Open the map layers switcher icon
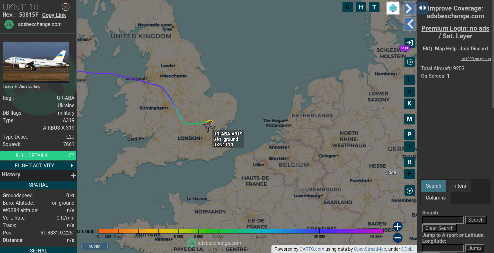 (x=393, y=8)
